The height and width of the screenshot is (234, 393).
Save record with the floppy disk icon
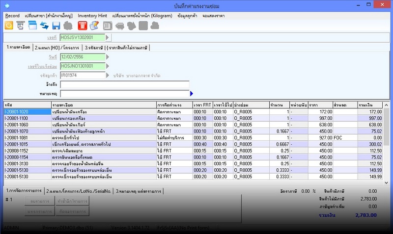click(x=56, y=26)
